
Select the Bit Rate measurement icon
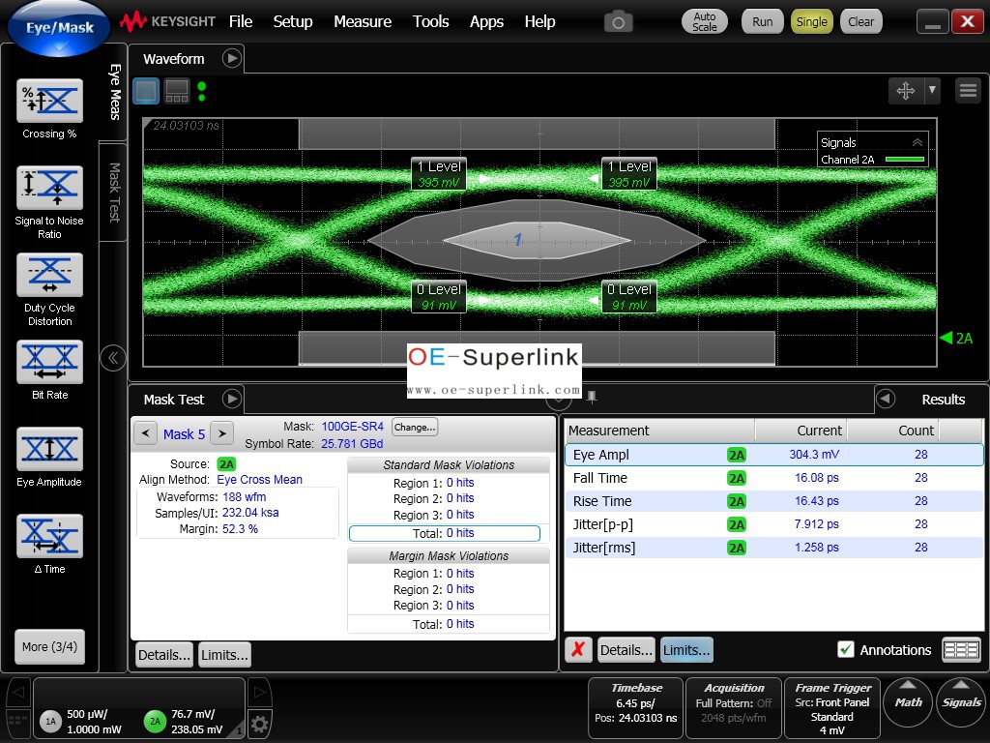(50, 362)
